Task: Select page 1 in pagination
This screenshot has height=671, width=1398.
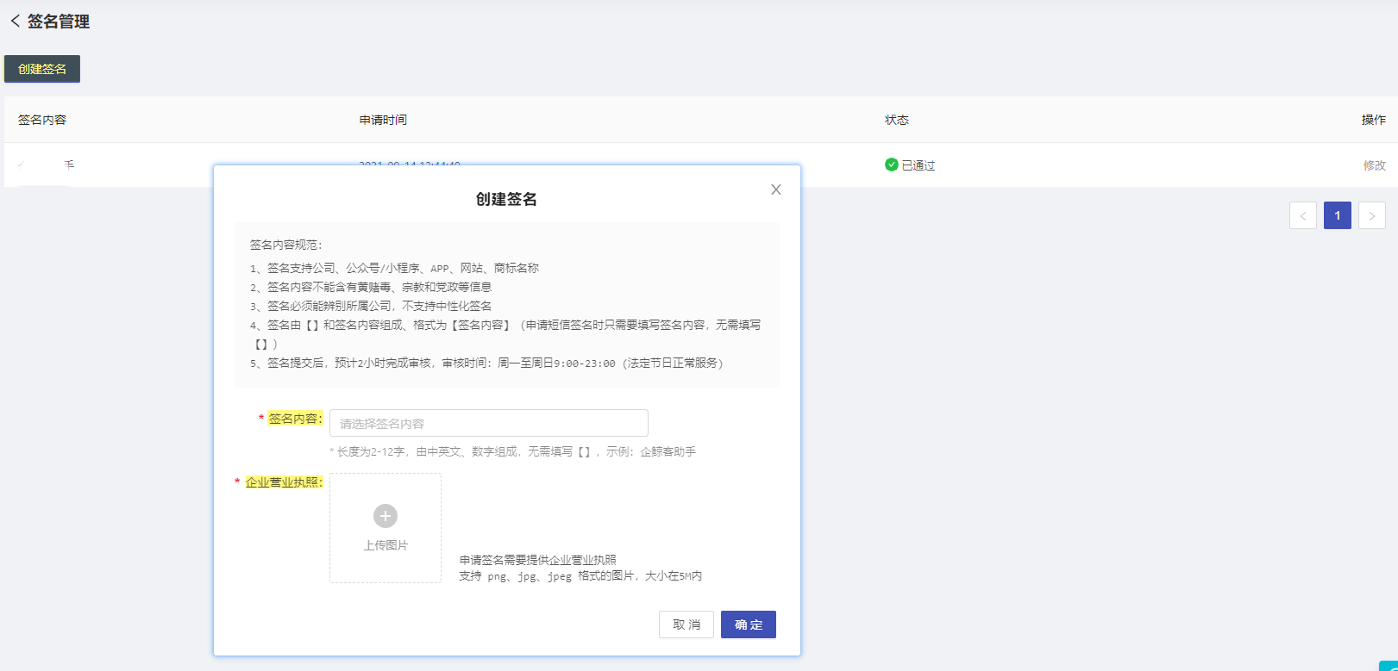Action: click(x=1338, y=215)
